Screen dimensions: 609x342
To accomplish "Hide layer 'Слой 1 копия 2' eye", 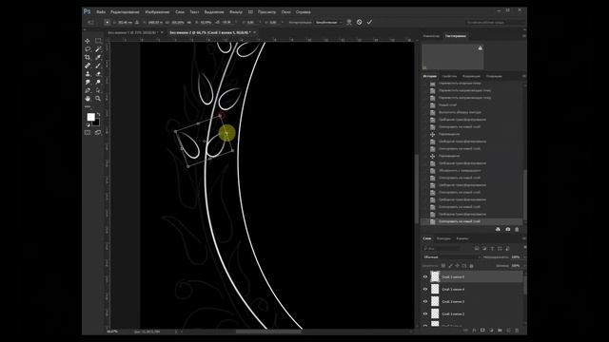I will click(x=425, y=313).
